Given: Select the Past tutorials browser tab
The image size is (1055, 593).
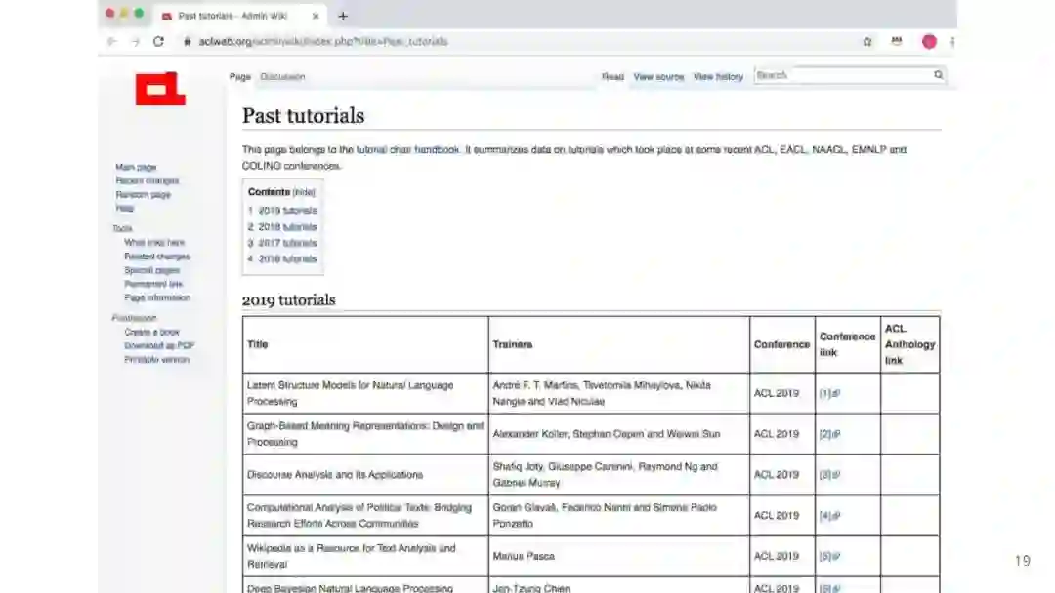Looking at the screenshot, I should [x=240, y=16].
